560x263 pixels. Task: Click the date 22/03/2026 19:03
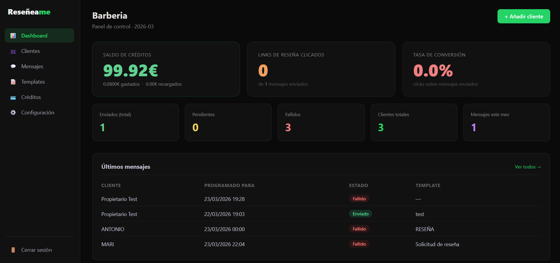224,214
